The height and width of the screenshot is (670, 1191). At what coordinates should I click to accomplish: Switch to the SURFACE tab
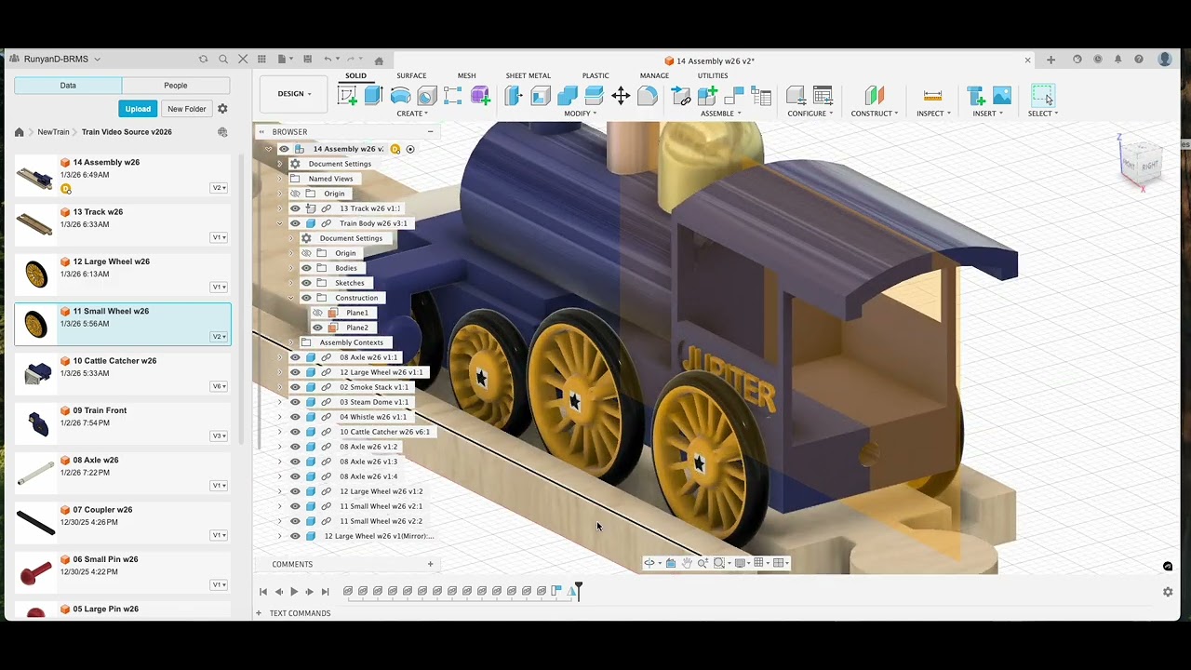coord(411,75)
